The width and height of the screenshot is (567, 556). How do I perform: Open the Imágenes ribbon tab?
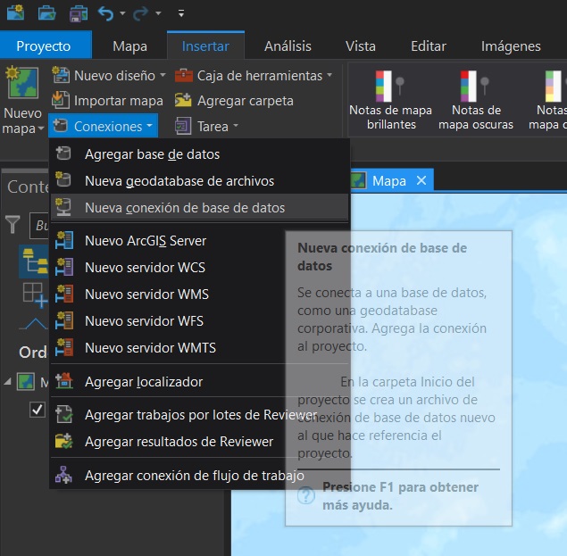[511, 46]
